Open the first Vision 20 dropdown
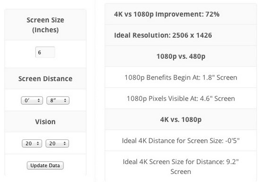The width and height of the screenshot is (260, 182). [32, 144]
